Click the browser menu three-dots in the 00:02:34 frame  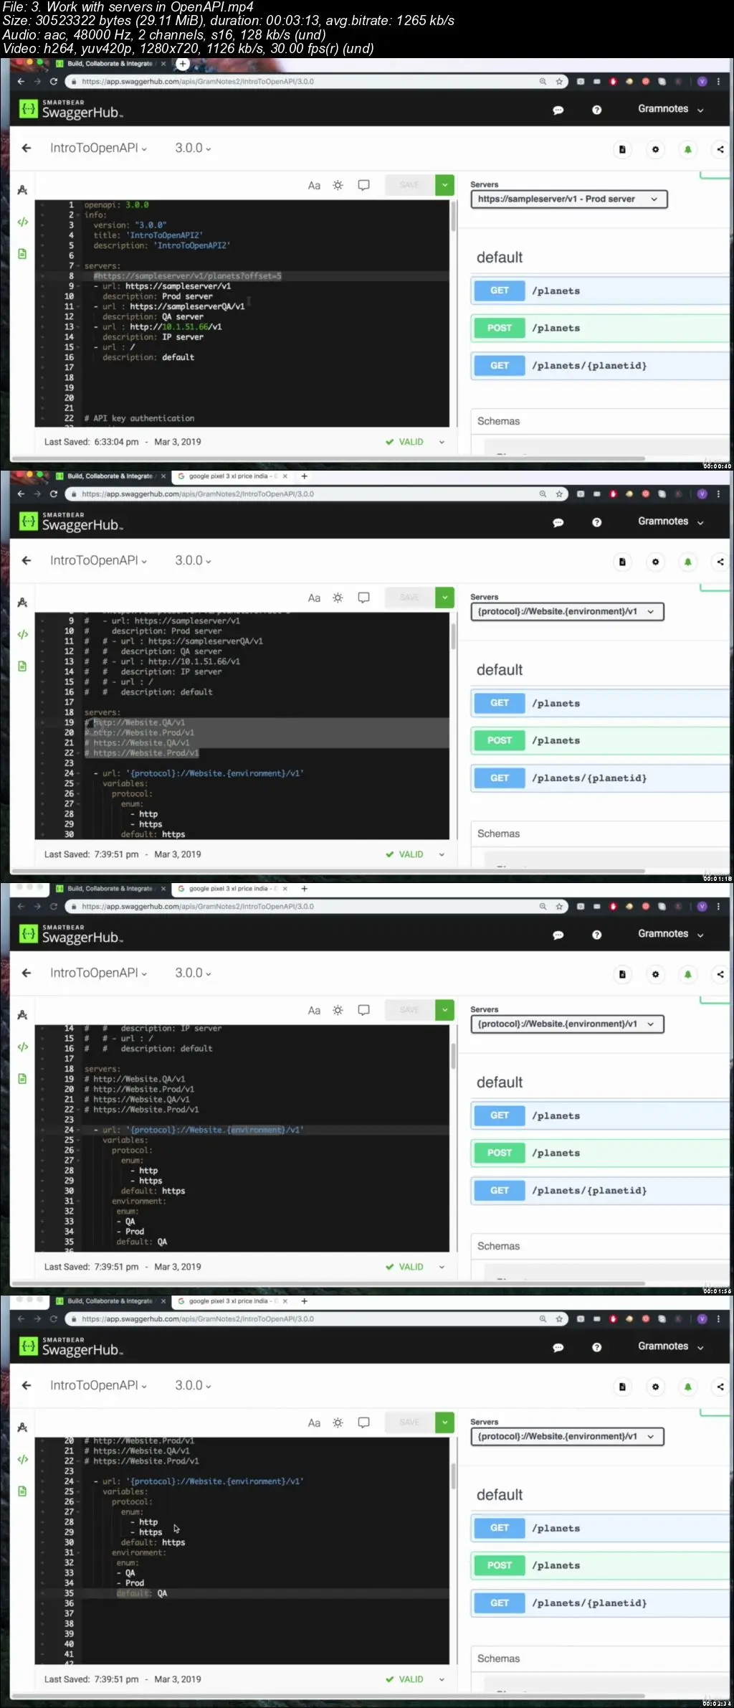pos(718,1319)
